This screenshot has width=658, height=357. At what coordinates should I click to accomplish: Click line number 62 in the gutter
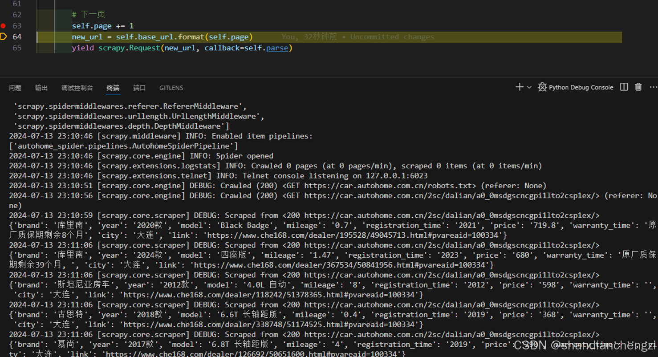click(17, 15)
